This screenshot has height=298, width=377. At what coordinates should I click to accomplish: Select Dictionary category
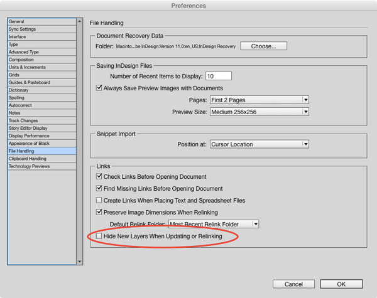click(42, 90)
